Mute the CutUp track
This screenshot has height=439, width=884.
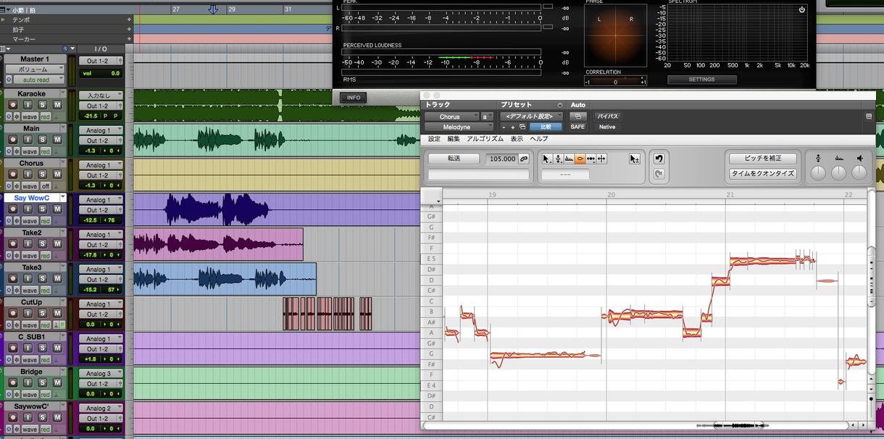[57, 314]
